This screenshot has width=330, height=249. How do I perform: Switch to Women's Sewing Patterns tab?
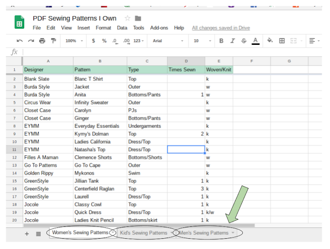[x=80, y=233]
